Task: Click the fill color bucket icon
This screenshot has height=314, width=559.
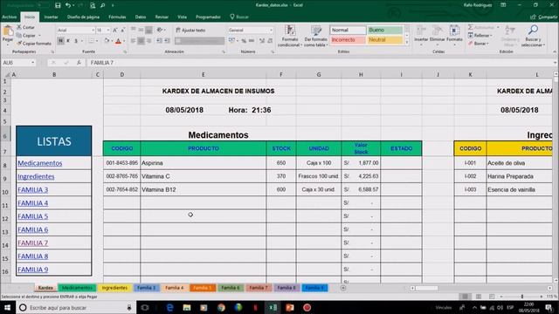Action: 107,41
